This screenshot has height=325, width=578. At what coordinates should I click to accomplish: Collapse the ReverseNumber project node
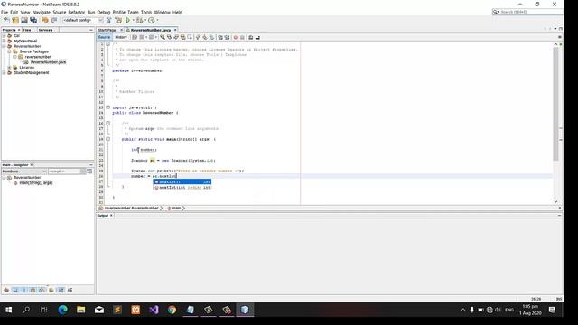point(4,46)
